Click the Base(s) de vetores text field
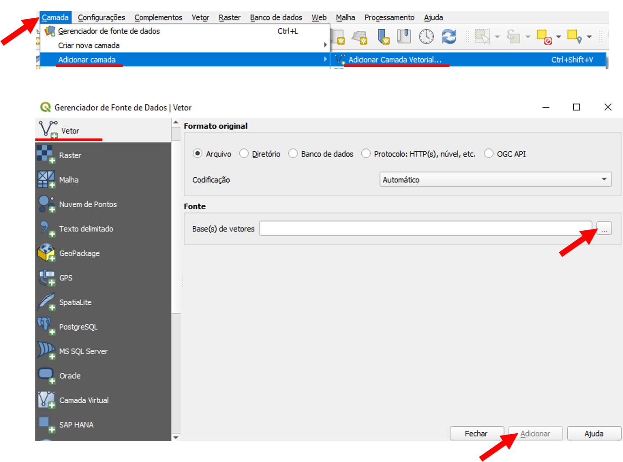The height and width of the screenshot is (462, 623). pyautogui.click(x=425, y=229)
